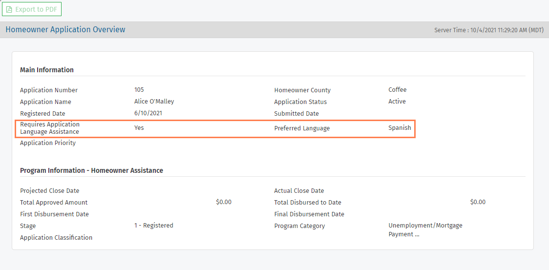Click the Registered Date value 6/10/2021
This screenshot has height=270, width=549.
[x=148, y=113]
